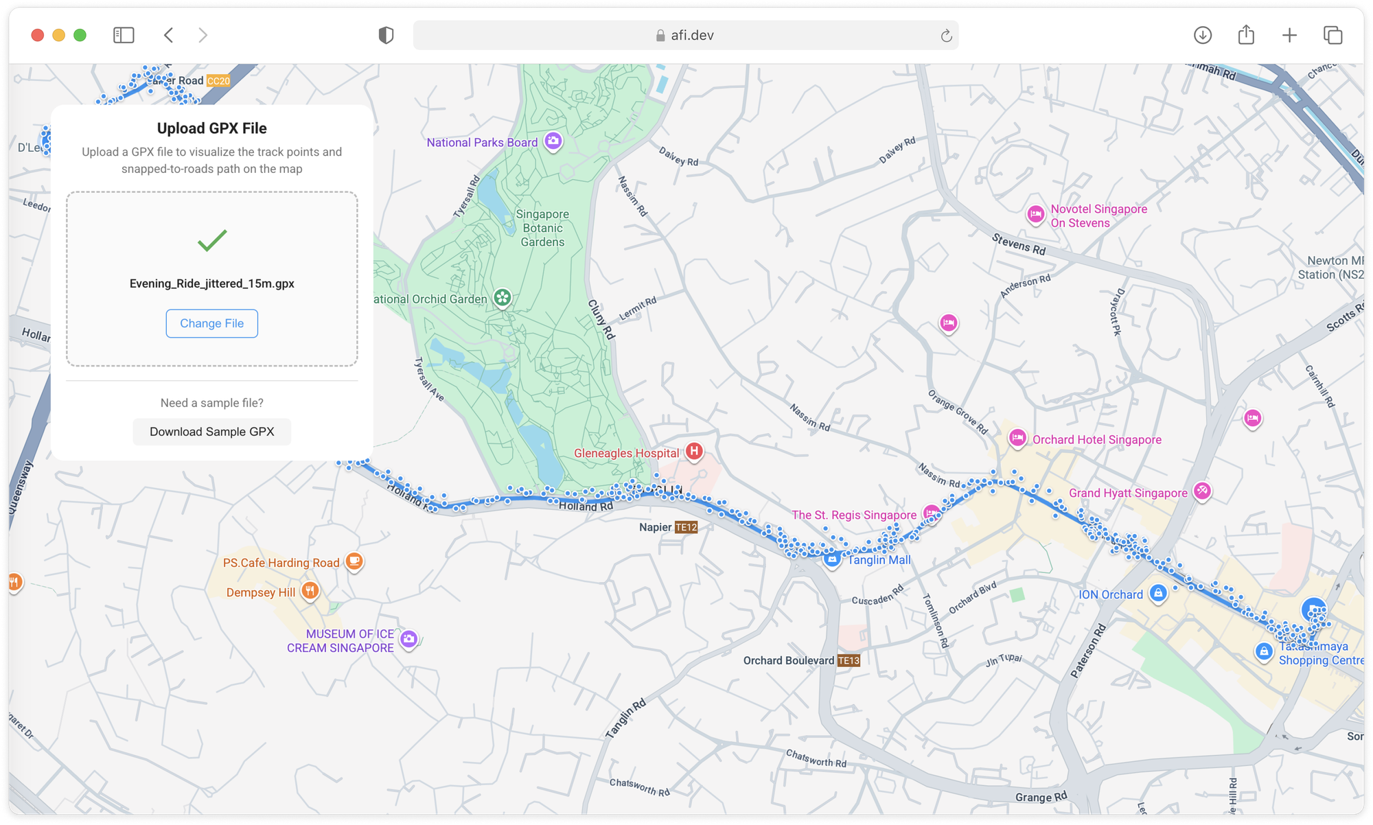Screen dimensions: 1373x825
Task: Click the Orchard Boulevard TE13 station badge
Action: [x=850, y=660]
